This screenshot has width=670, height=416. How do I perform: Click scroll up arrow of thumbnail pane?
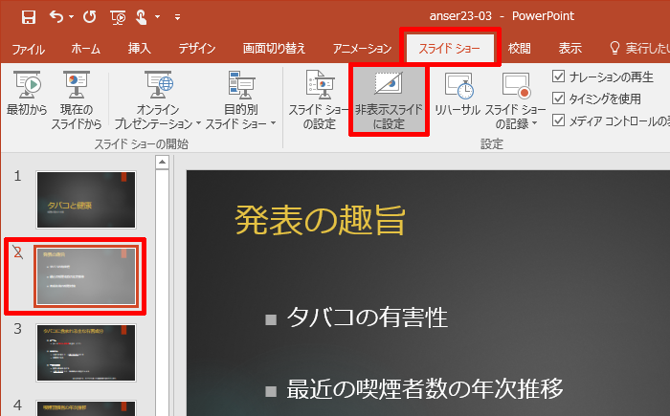(x=163, y=162)
